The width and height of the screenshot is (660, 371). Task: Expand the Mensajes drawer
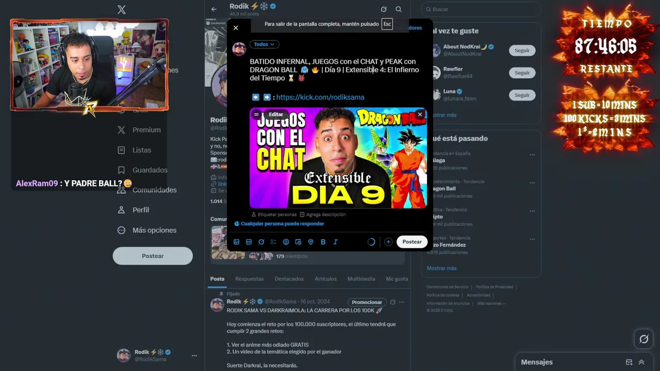641,362
